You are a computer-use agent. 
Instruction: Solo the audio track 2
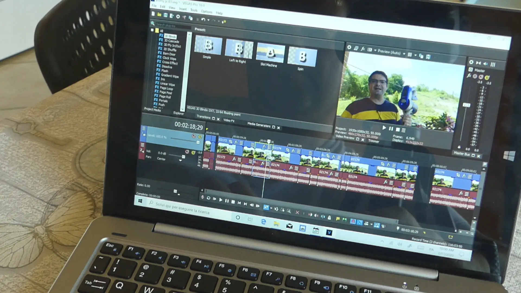pos(193,152)
